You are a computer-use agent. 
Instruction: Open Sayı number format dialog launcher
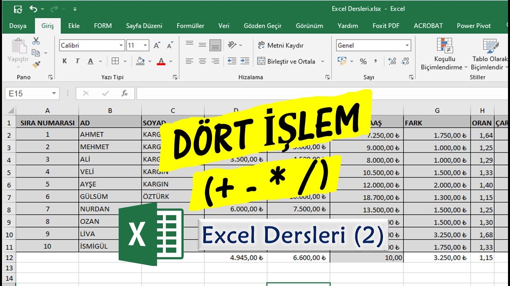tap(411, 77)
